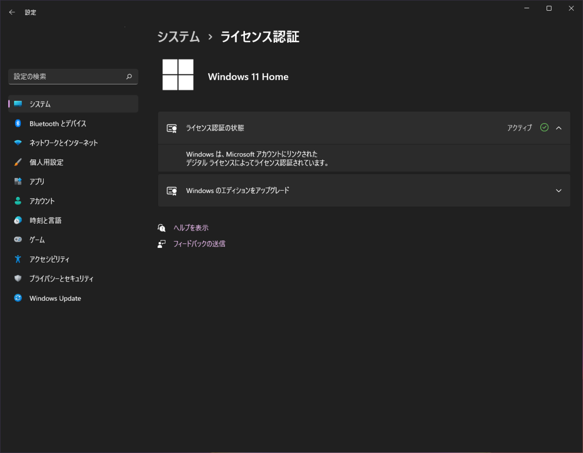Click the ライセンス認証の状態 label

point(215,128)
